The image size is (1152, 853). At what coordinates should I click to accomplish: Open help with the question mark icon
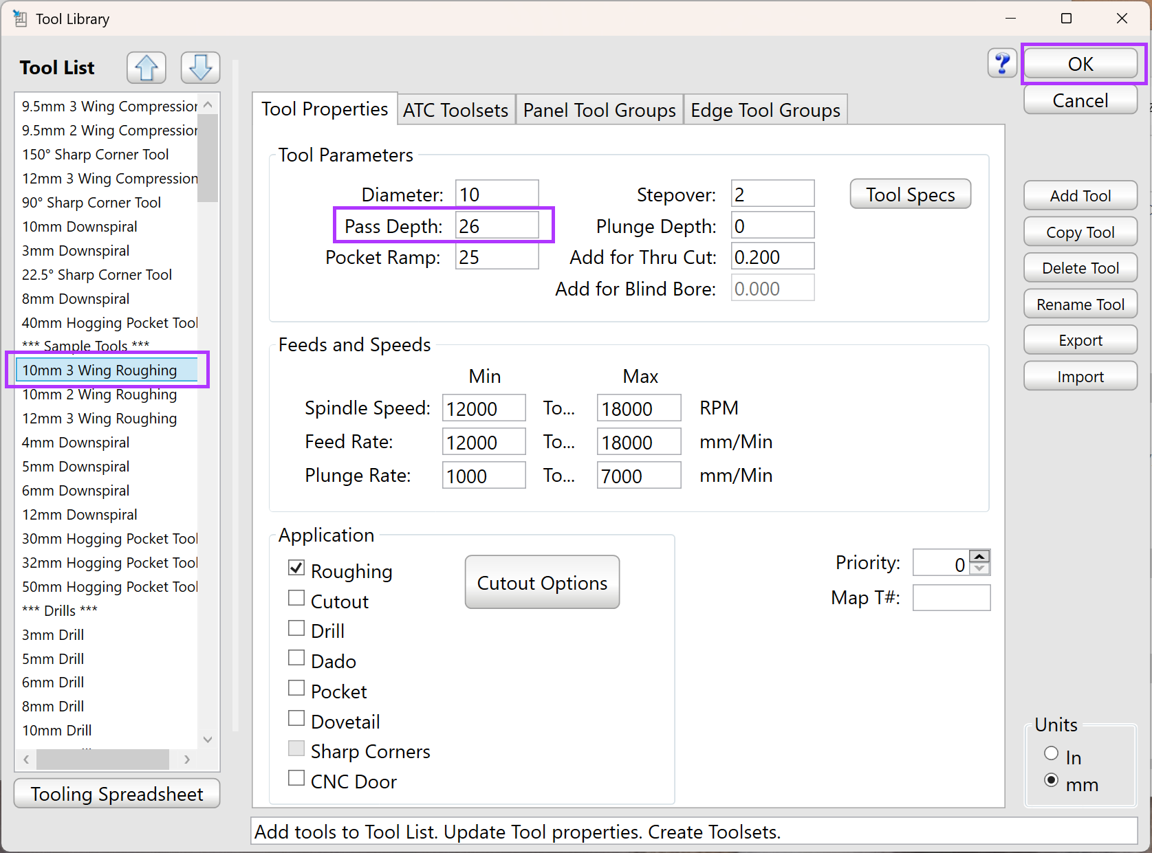(x=1002, y=64)
